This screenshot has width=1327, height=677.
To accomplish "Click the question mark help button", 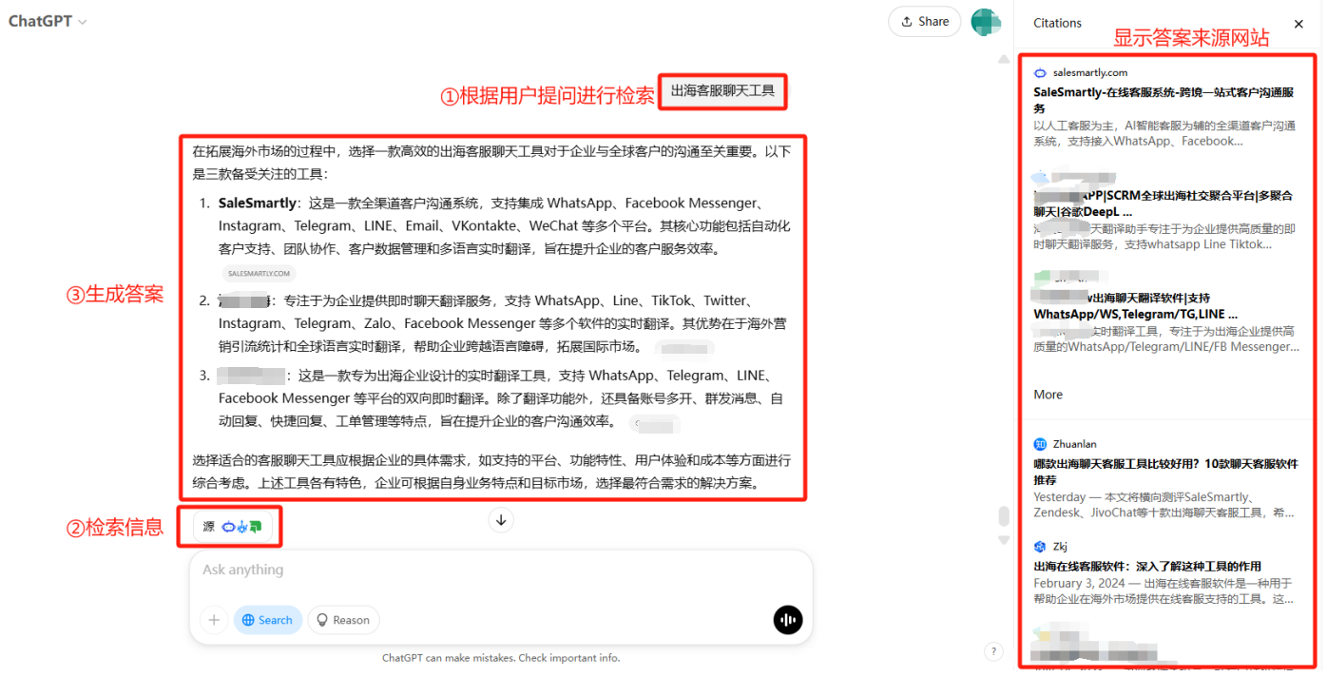I will (x=993, y=651).
